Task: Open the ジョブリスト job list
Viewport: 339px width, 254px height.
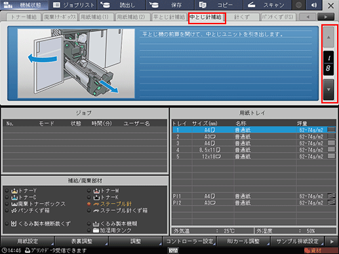Action: click(73, 5)
